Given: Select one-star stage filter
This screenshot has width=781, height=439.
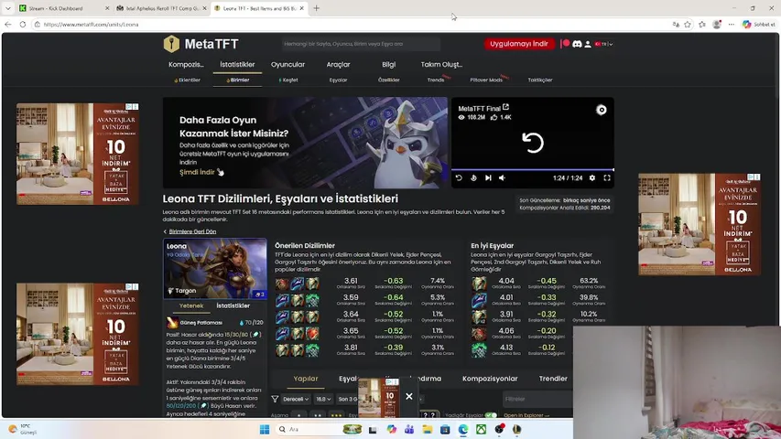Looking at the screenshot, I should click(298, 414).
